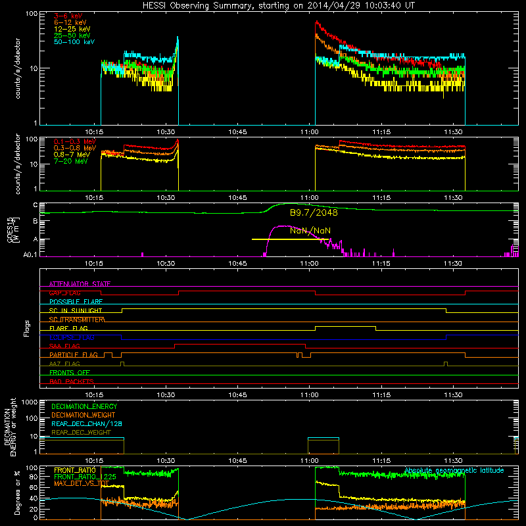Click the red 'SAA_FLAG' label

click(64, 346)
